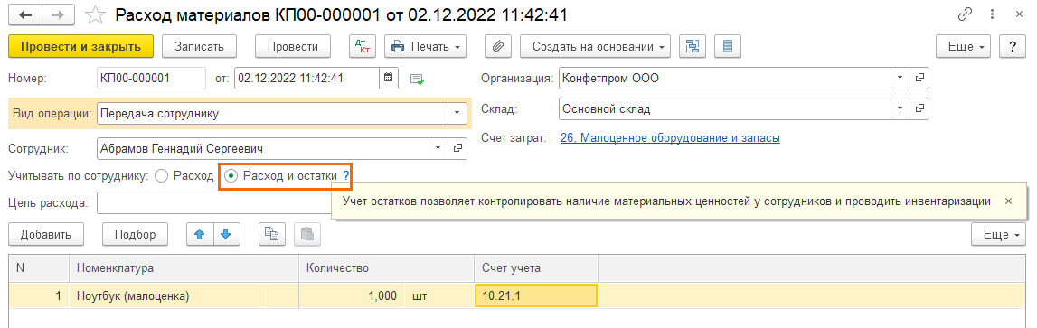Paste rows icon in table toolbar
The height and width of the screenshot is (328, 1037).
click(307, 234)
